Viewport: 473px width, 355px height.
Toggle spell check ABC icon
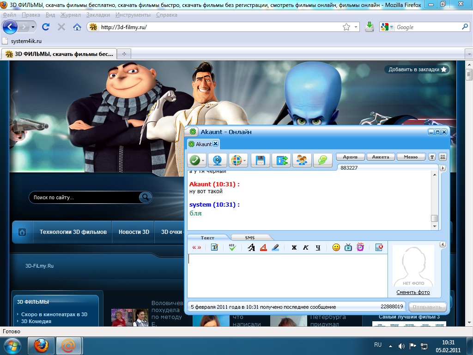pyautogui.click(x=232, y=248)
